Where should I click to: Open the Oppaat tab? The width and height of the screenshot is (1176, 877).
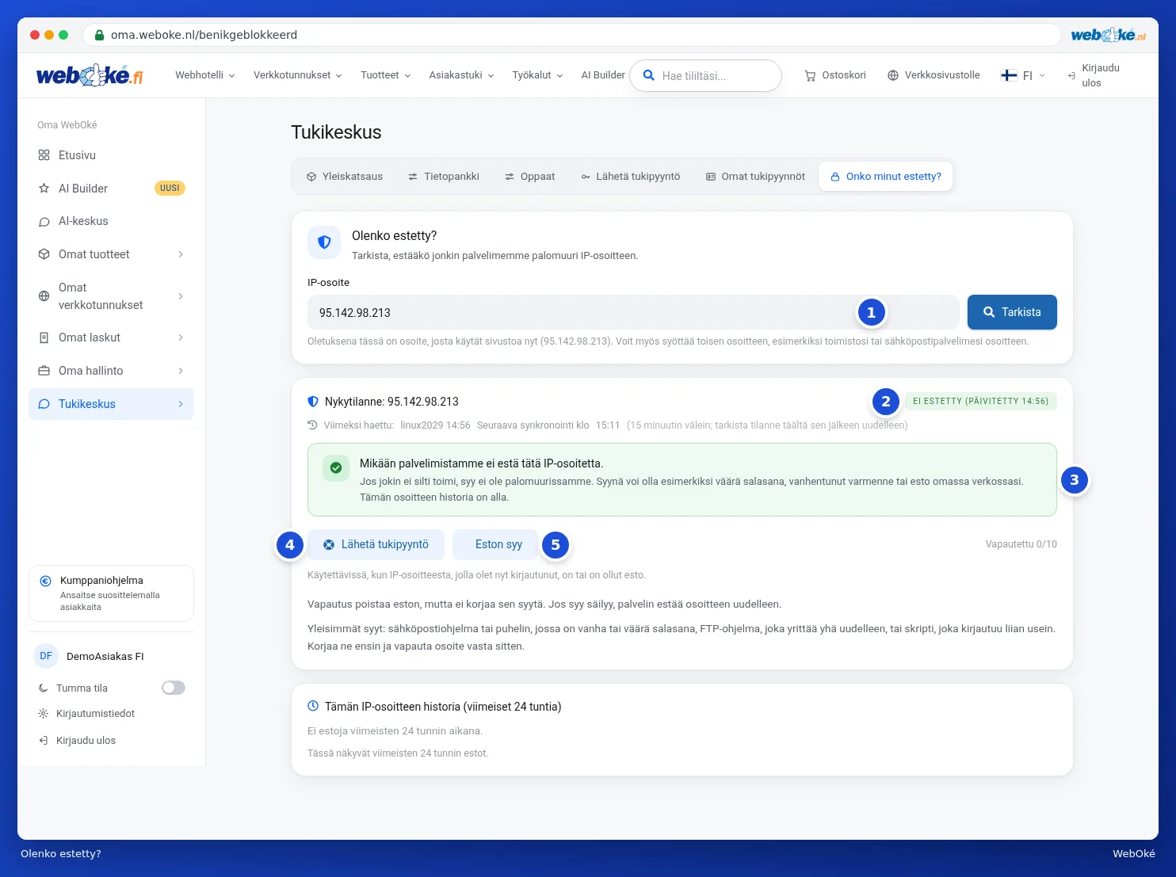click(x=530, y=177)
